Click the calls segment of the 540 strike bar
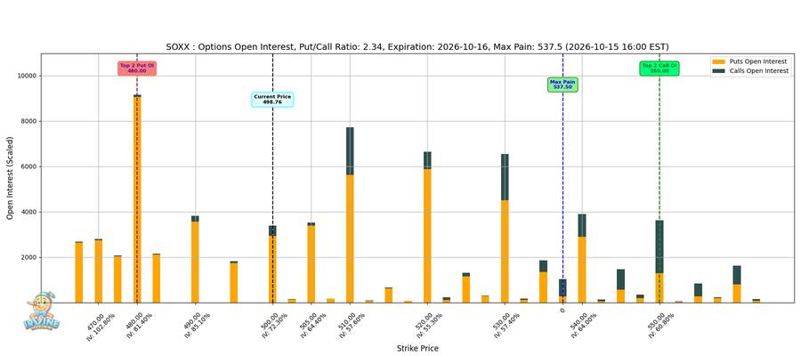The height and width of the screenshot is (356, 801). pos(582,225)
